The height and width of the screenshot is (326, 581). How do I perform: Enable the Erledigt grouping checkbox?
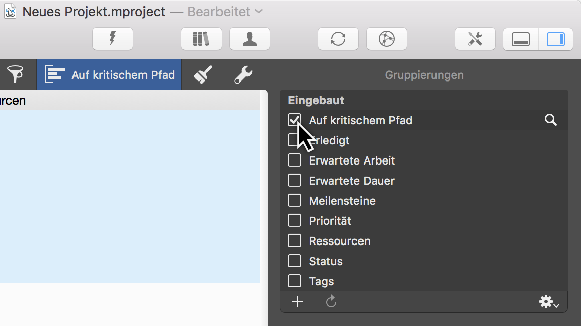[295, 140]
